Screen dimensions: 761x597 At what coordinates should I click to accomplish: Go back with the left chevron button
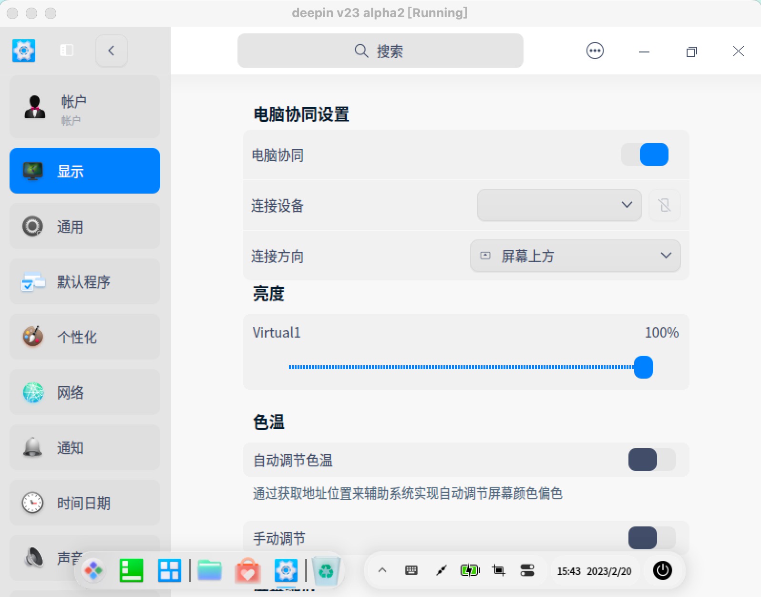coord(112,51)
